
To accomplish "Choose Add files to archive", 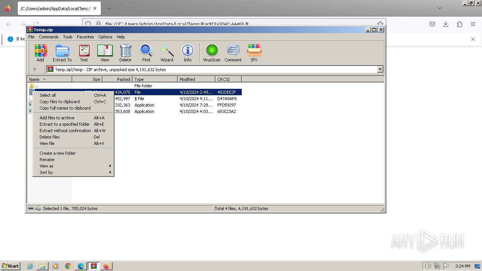I will pyautogui.click(x=73, y=118).
